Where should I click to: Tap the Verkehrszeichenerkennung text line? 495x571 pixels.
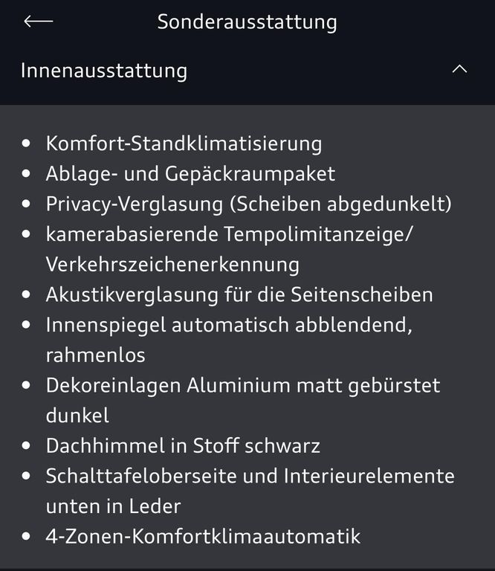tap(172, 265)
